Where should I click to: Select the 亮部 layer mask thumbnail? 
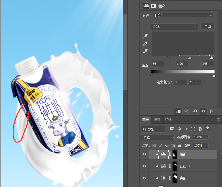[175, 178]
